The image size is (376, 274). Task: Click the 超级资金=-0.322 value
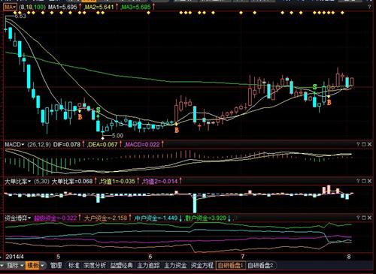click(55, 218)
